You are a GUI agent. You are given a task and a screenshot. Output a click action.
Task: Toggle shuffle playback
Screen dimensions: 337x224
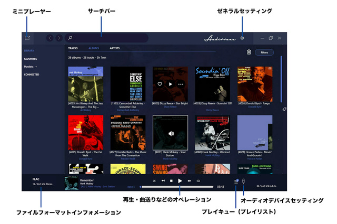click(x=154, y=181)
